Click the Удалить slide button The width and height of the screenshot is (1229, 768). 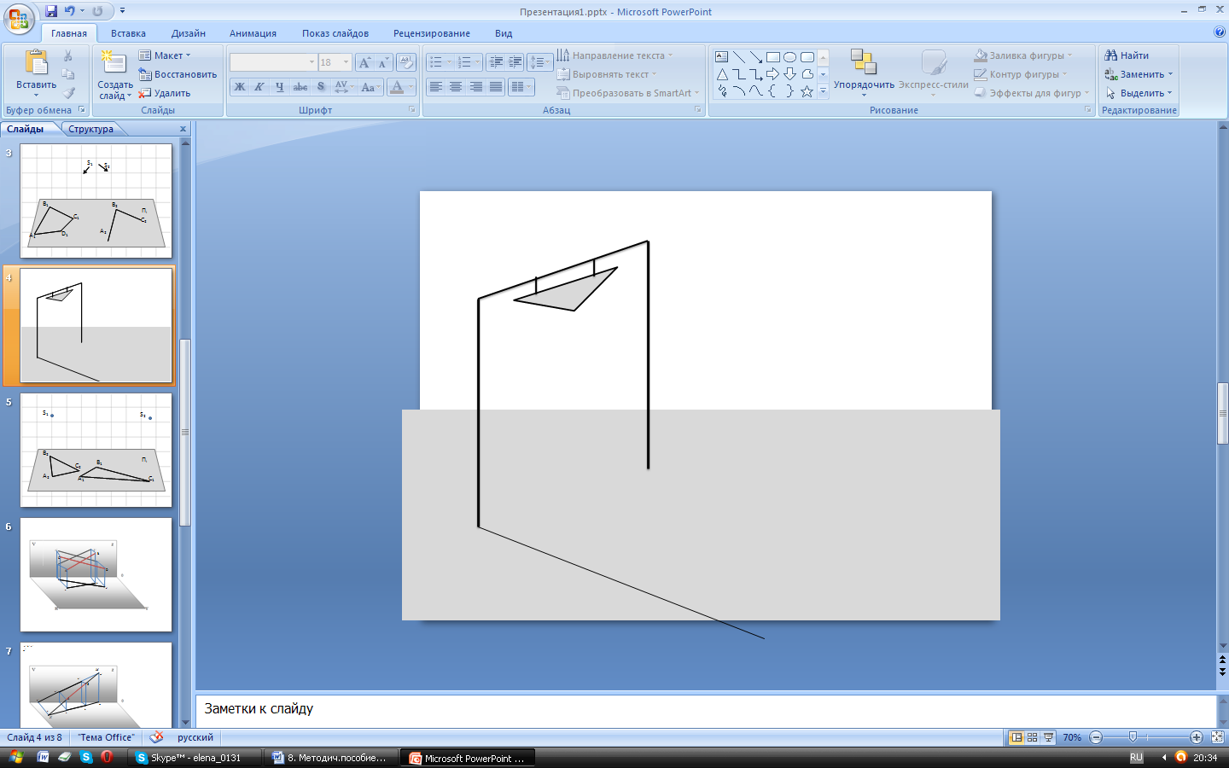coord(165,93)
